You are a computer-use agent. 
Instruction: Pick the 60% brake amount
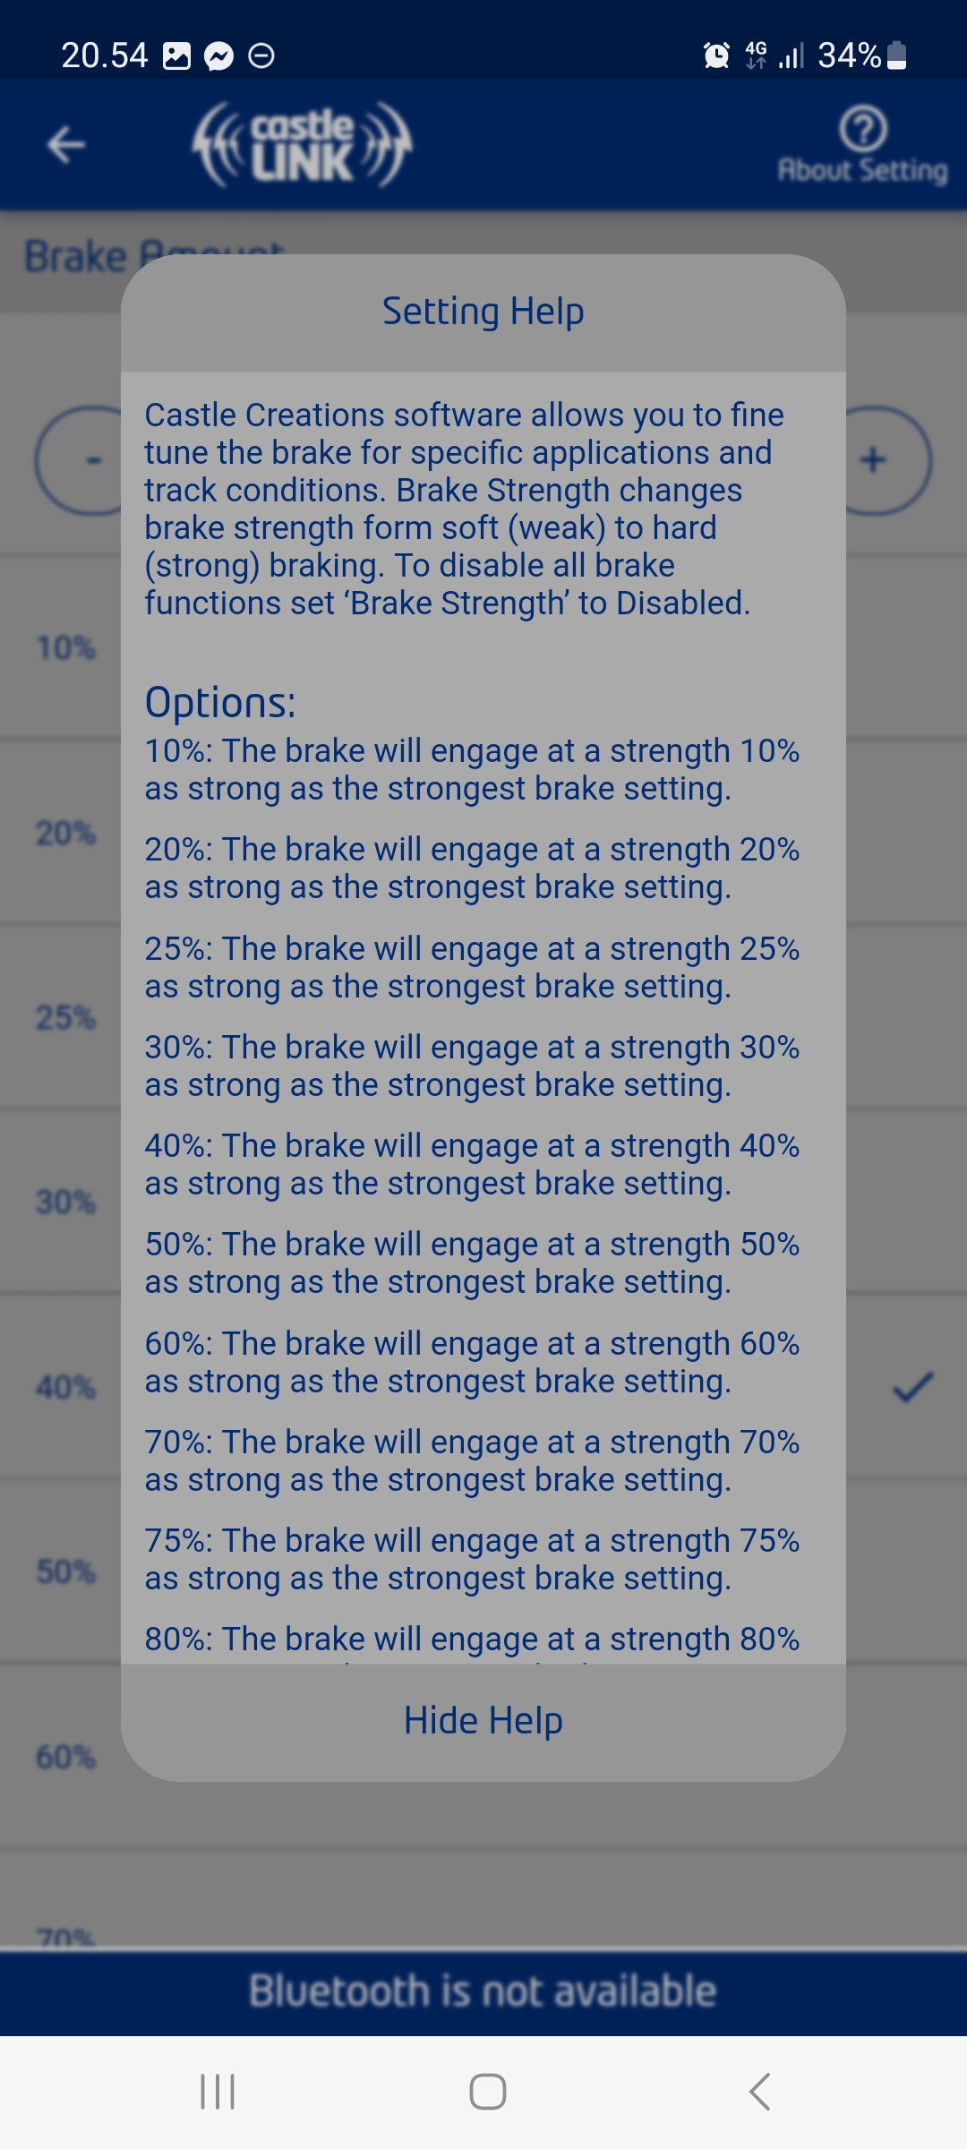click(66, 1757)
